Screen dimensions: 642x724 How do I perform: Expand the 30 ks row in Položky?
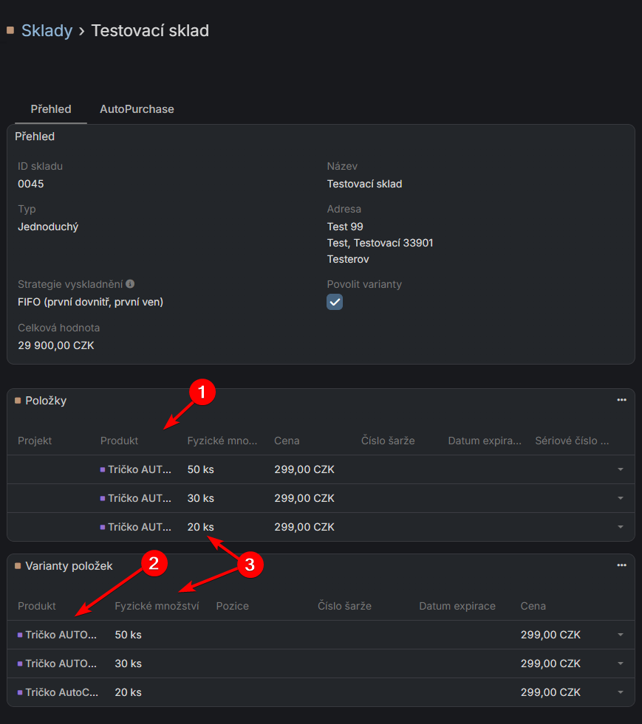(620, 498)
